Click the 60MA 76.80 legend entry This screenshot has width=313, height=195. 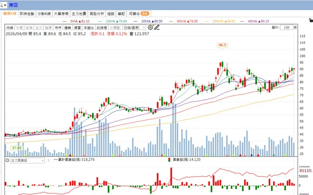click(x=184, y=21)
